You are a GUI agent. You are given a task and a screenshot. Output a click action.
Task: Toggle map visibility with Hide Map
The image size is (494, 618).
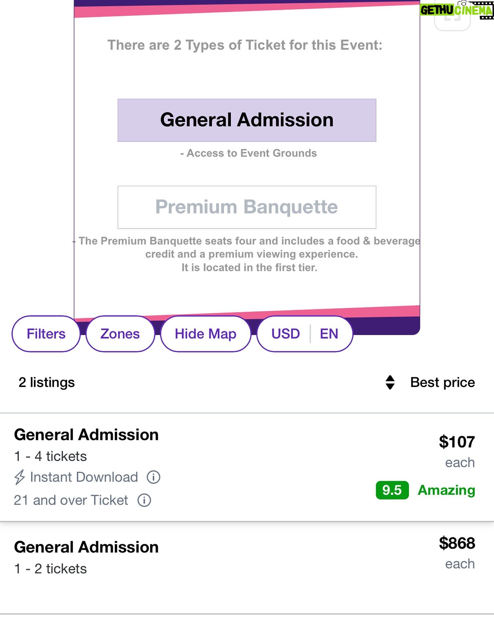[x=205, y=334]
